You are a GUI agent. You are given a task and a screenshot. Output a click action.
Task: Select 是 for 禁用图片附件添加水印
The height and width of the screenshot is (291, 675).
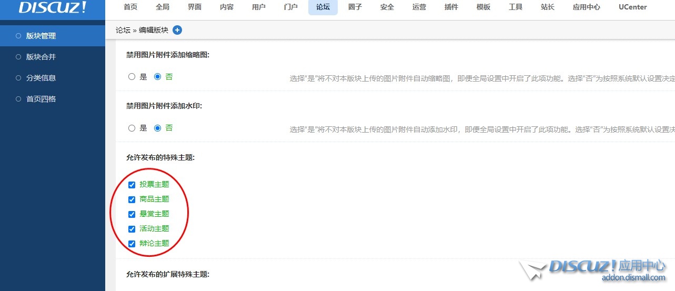point(132,128)
